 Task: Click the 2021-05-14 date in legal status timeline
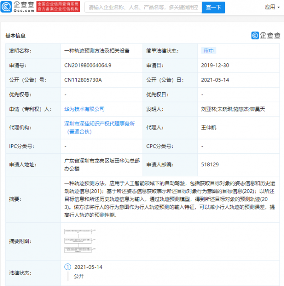tap(88, 267)
